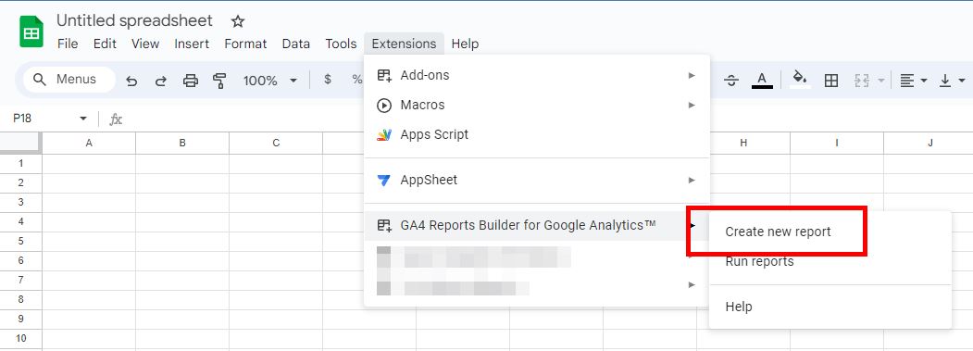
Task: Select column I header
Action: coord(837,143)
